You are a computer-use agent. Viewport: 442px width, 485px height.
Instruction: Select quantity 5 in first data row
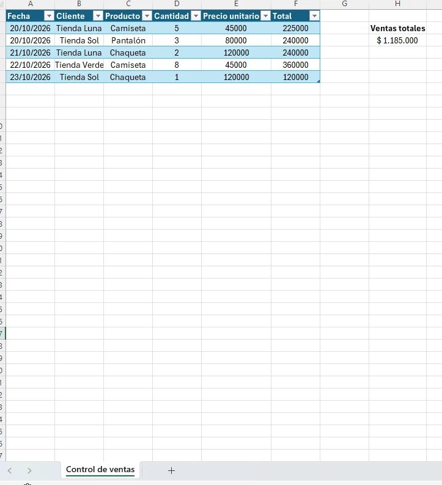coord(177,28)
